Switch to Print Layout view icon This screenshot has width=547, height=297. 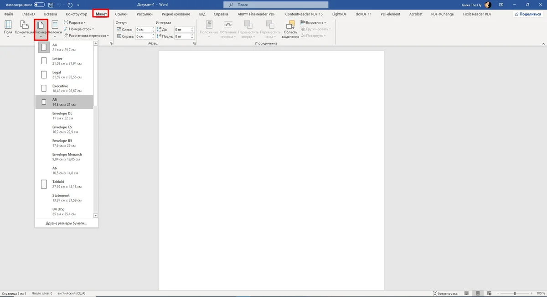pyautogui.click(x=478, y=293)
